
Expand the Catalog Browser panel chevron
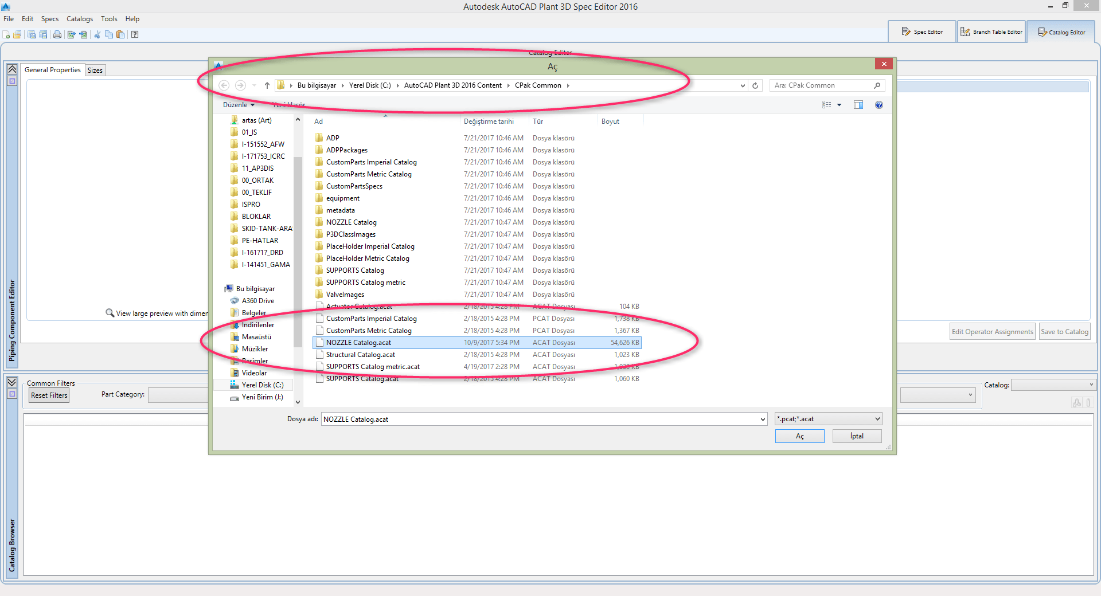[x=12, y=382]
